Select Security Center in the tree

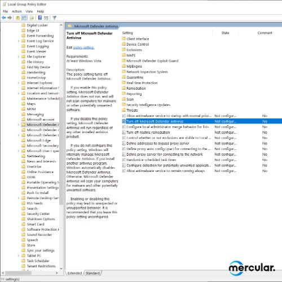click(x=38, y=214)
